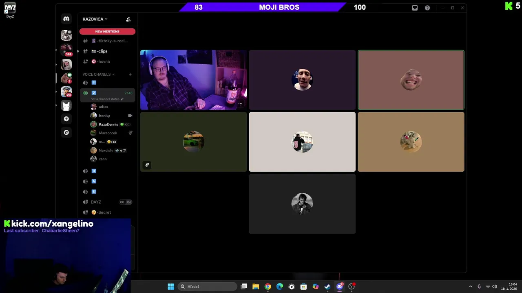
Task: Focus the olive green participant tile
Action: coord(193,142)
